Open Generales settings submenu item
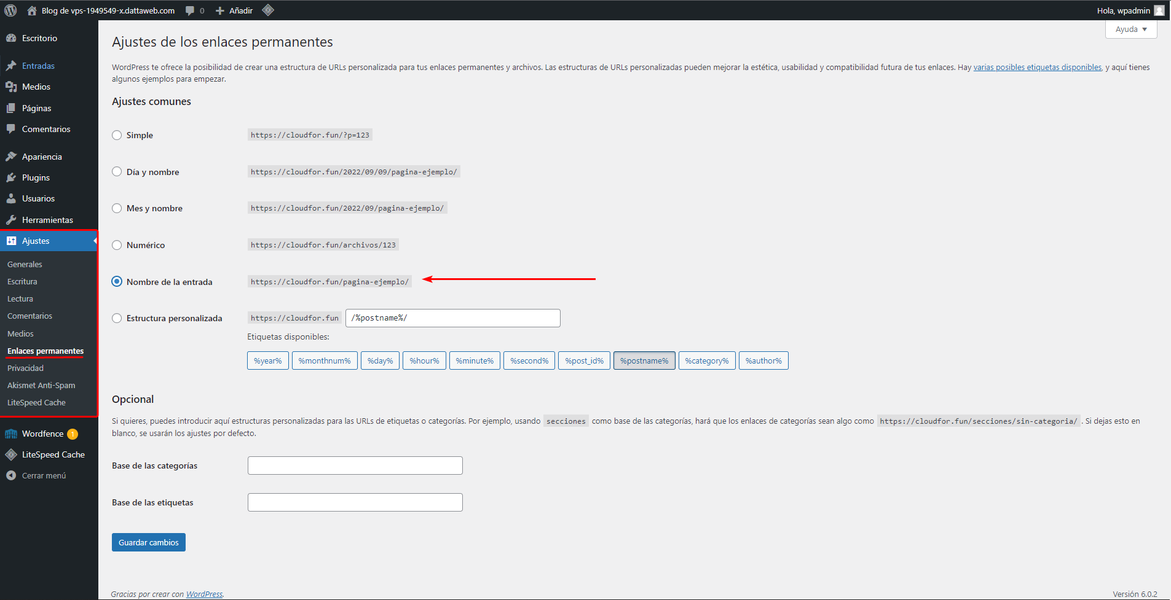 click(25, 264)
